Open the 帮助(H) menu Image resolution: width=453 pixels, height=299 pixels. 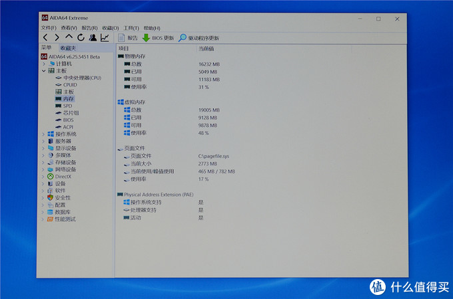(152, 28)
